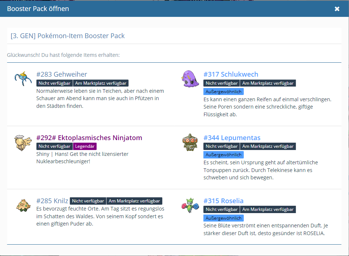349x256 pixels.
Task: Click the Lepumentas Pokémon sprite
Action: click(190, 142)
